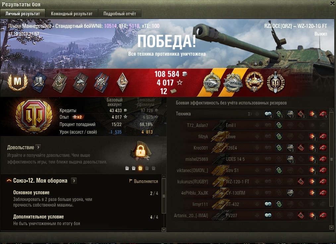Collapse the Союз-12 mission section chevron
The width and height of the screenshot is (336, 244).
[9, 181]
